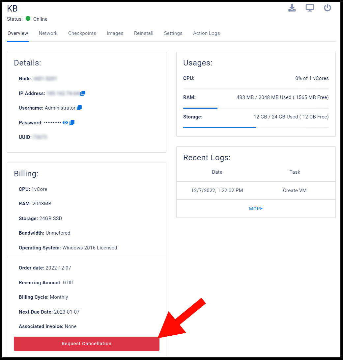Switch to the Images tab
This screenshot has height=360, width=343.
click(115, 33)
